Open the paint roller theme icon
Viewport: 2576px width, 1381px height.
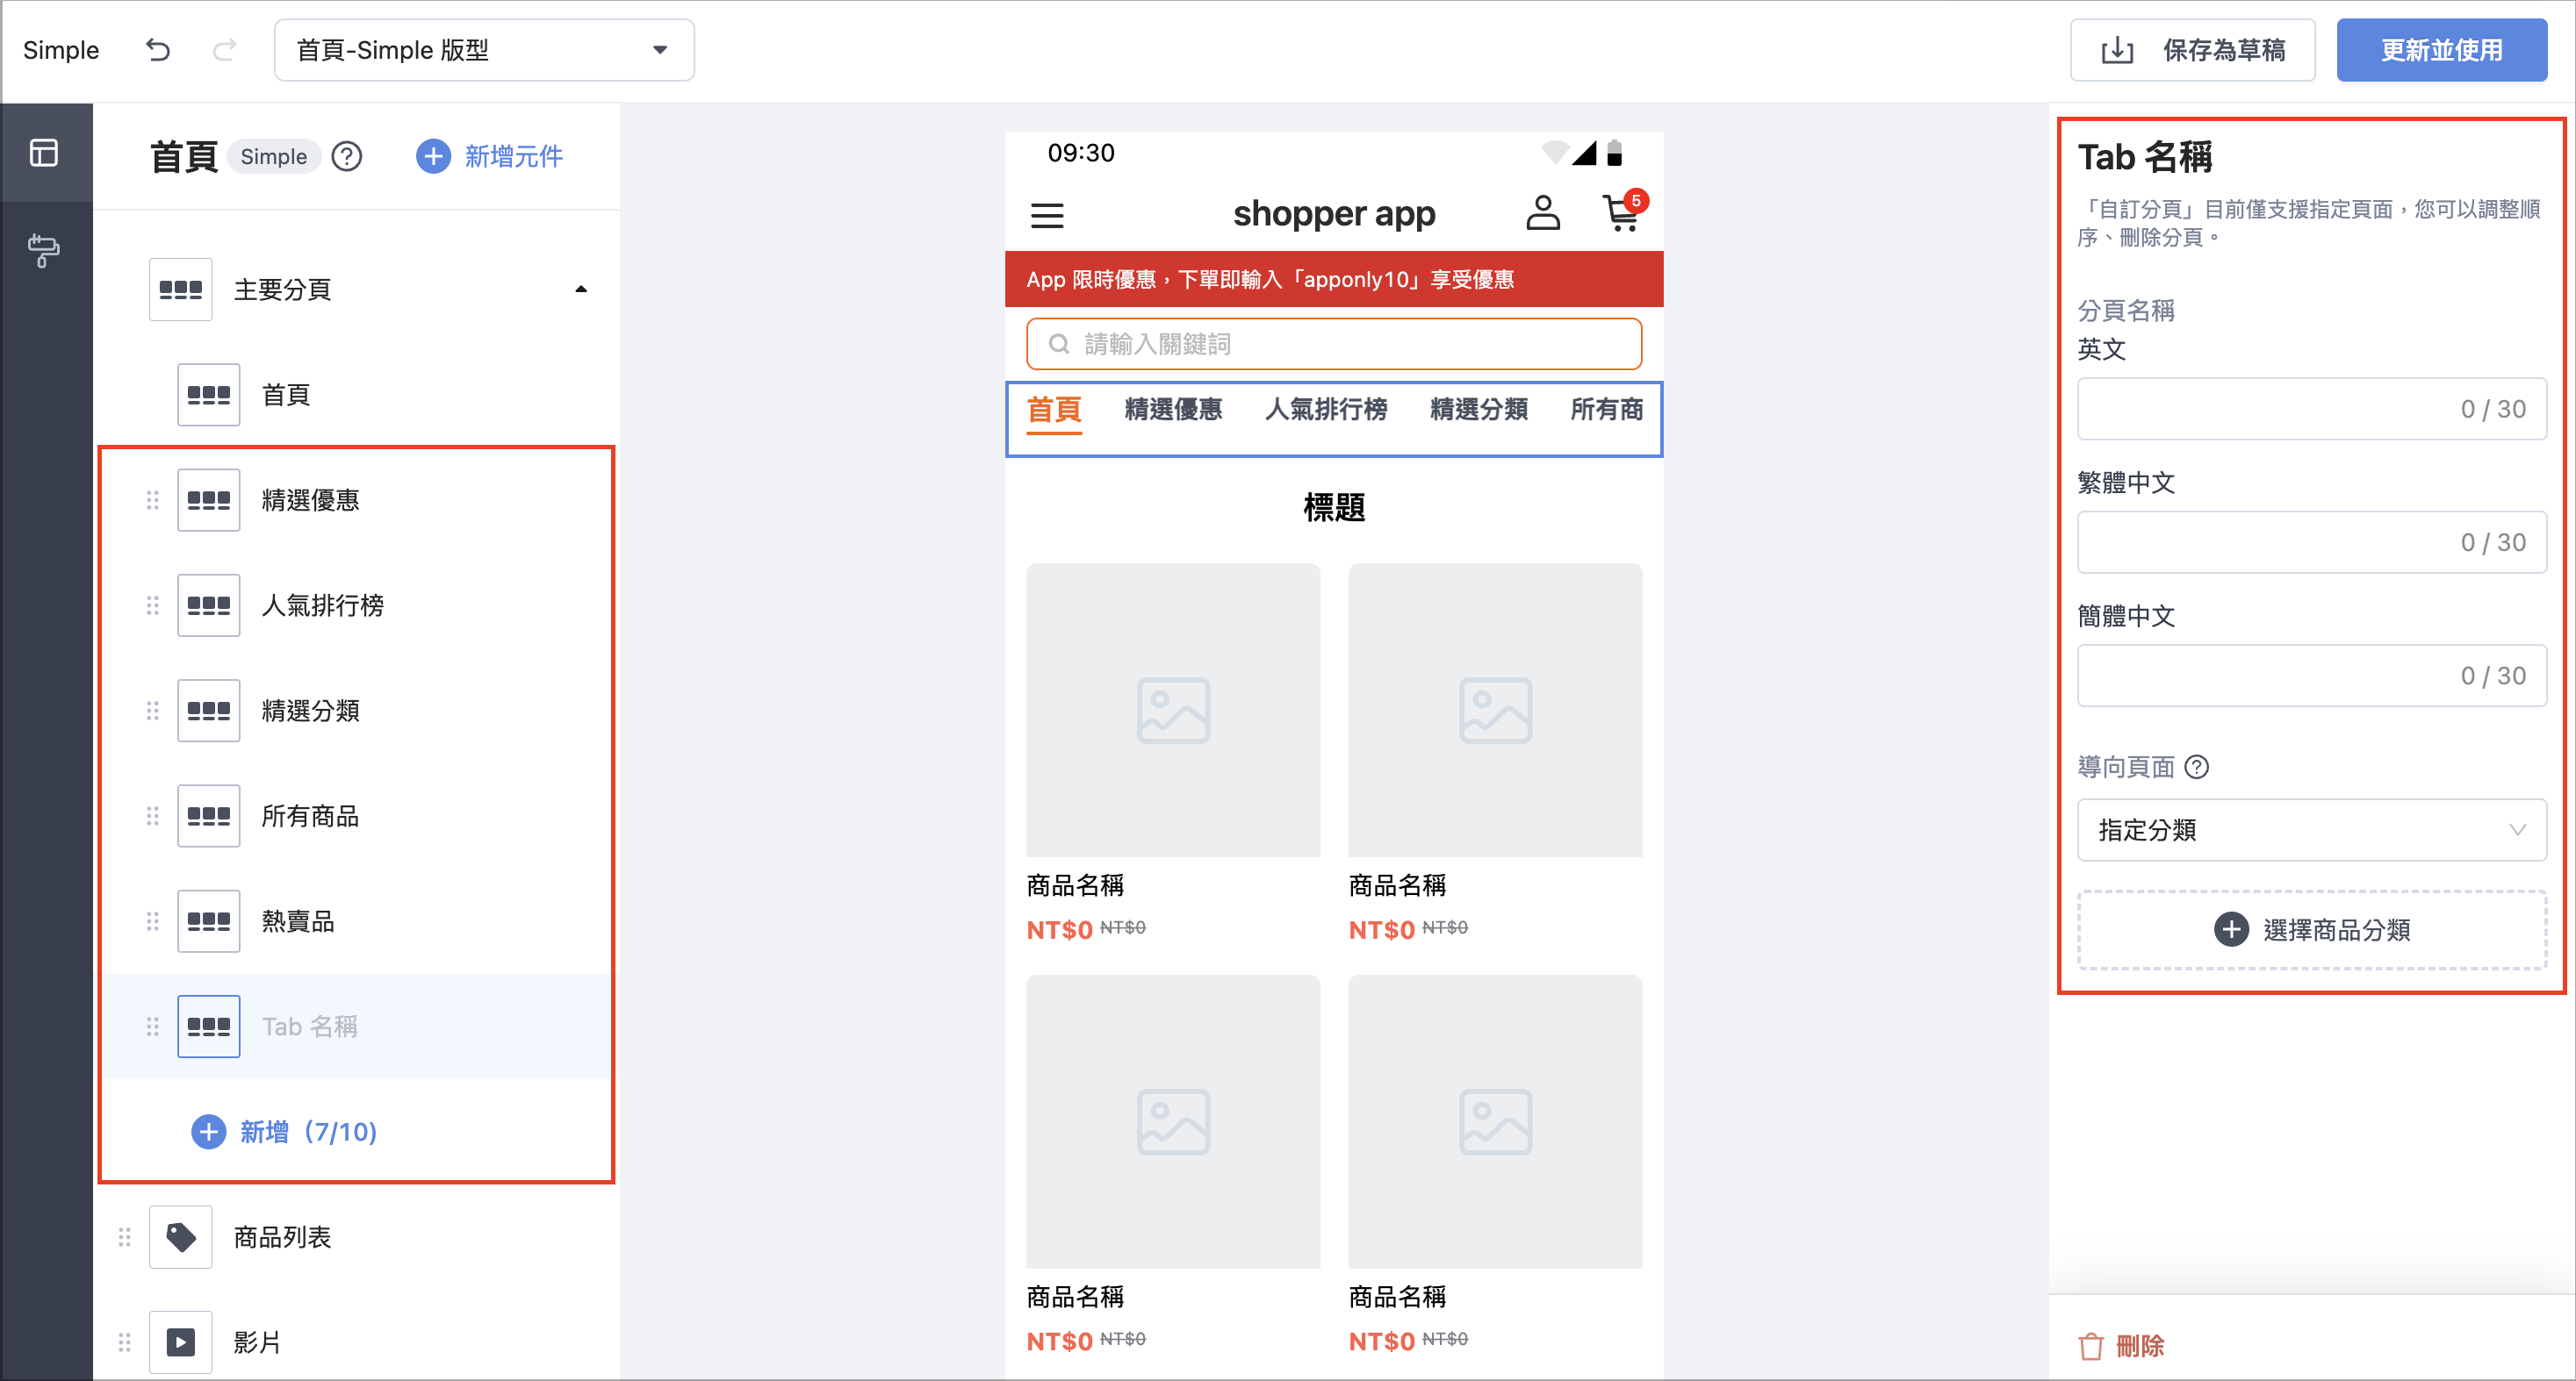(44, 250)
